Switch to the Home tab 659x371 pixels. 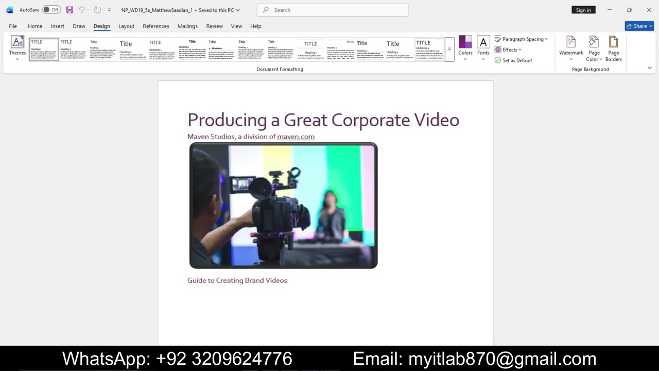tap(35, 26)
